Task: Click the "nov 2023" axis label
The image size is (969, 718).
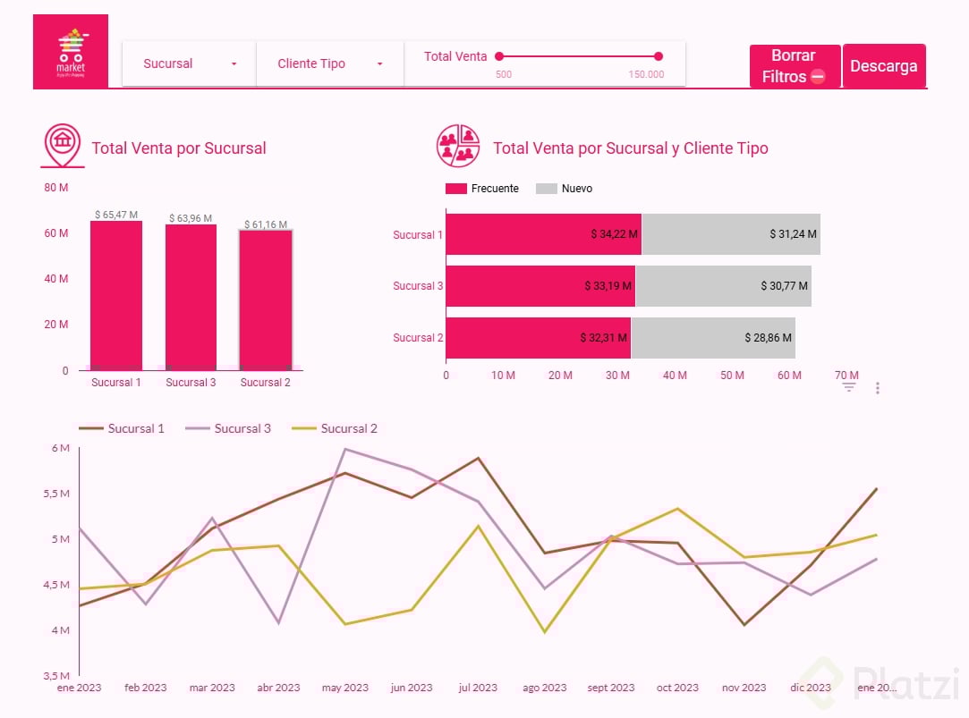Action: point(744,688)
